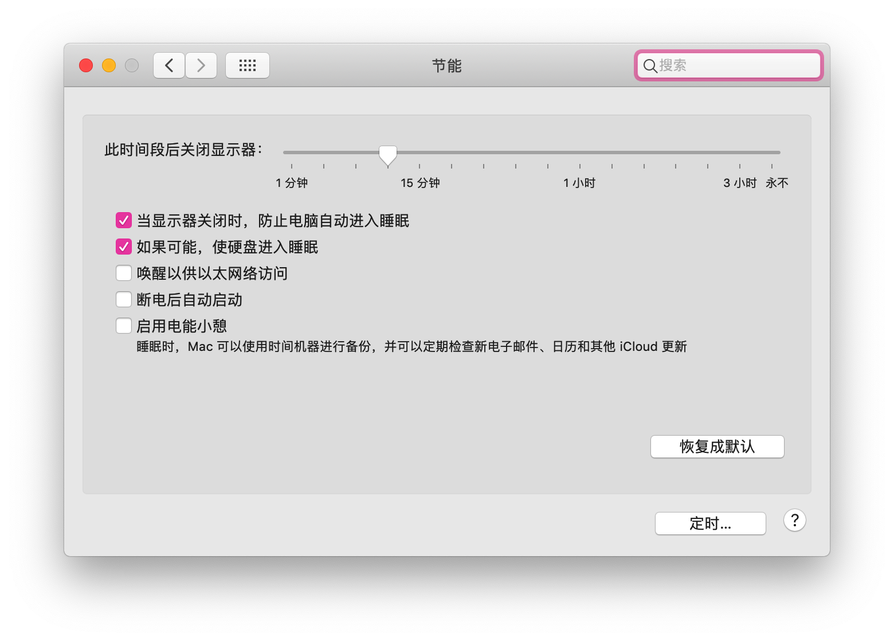This screenshot has width=894, height=641.
Task: Enable 断电后自动启动 checkbox
Action: (x=124, y=299)
